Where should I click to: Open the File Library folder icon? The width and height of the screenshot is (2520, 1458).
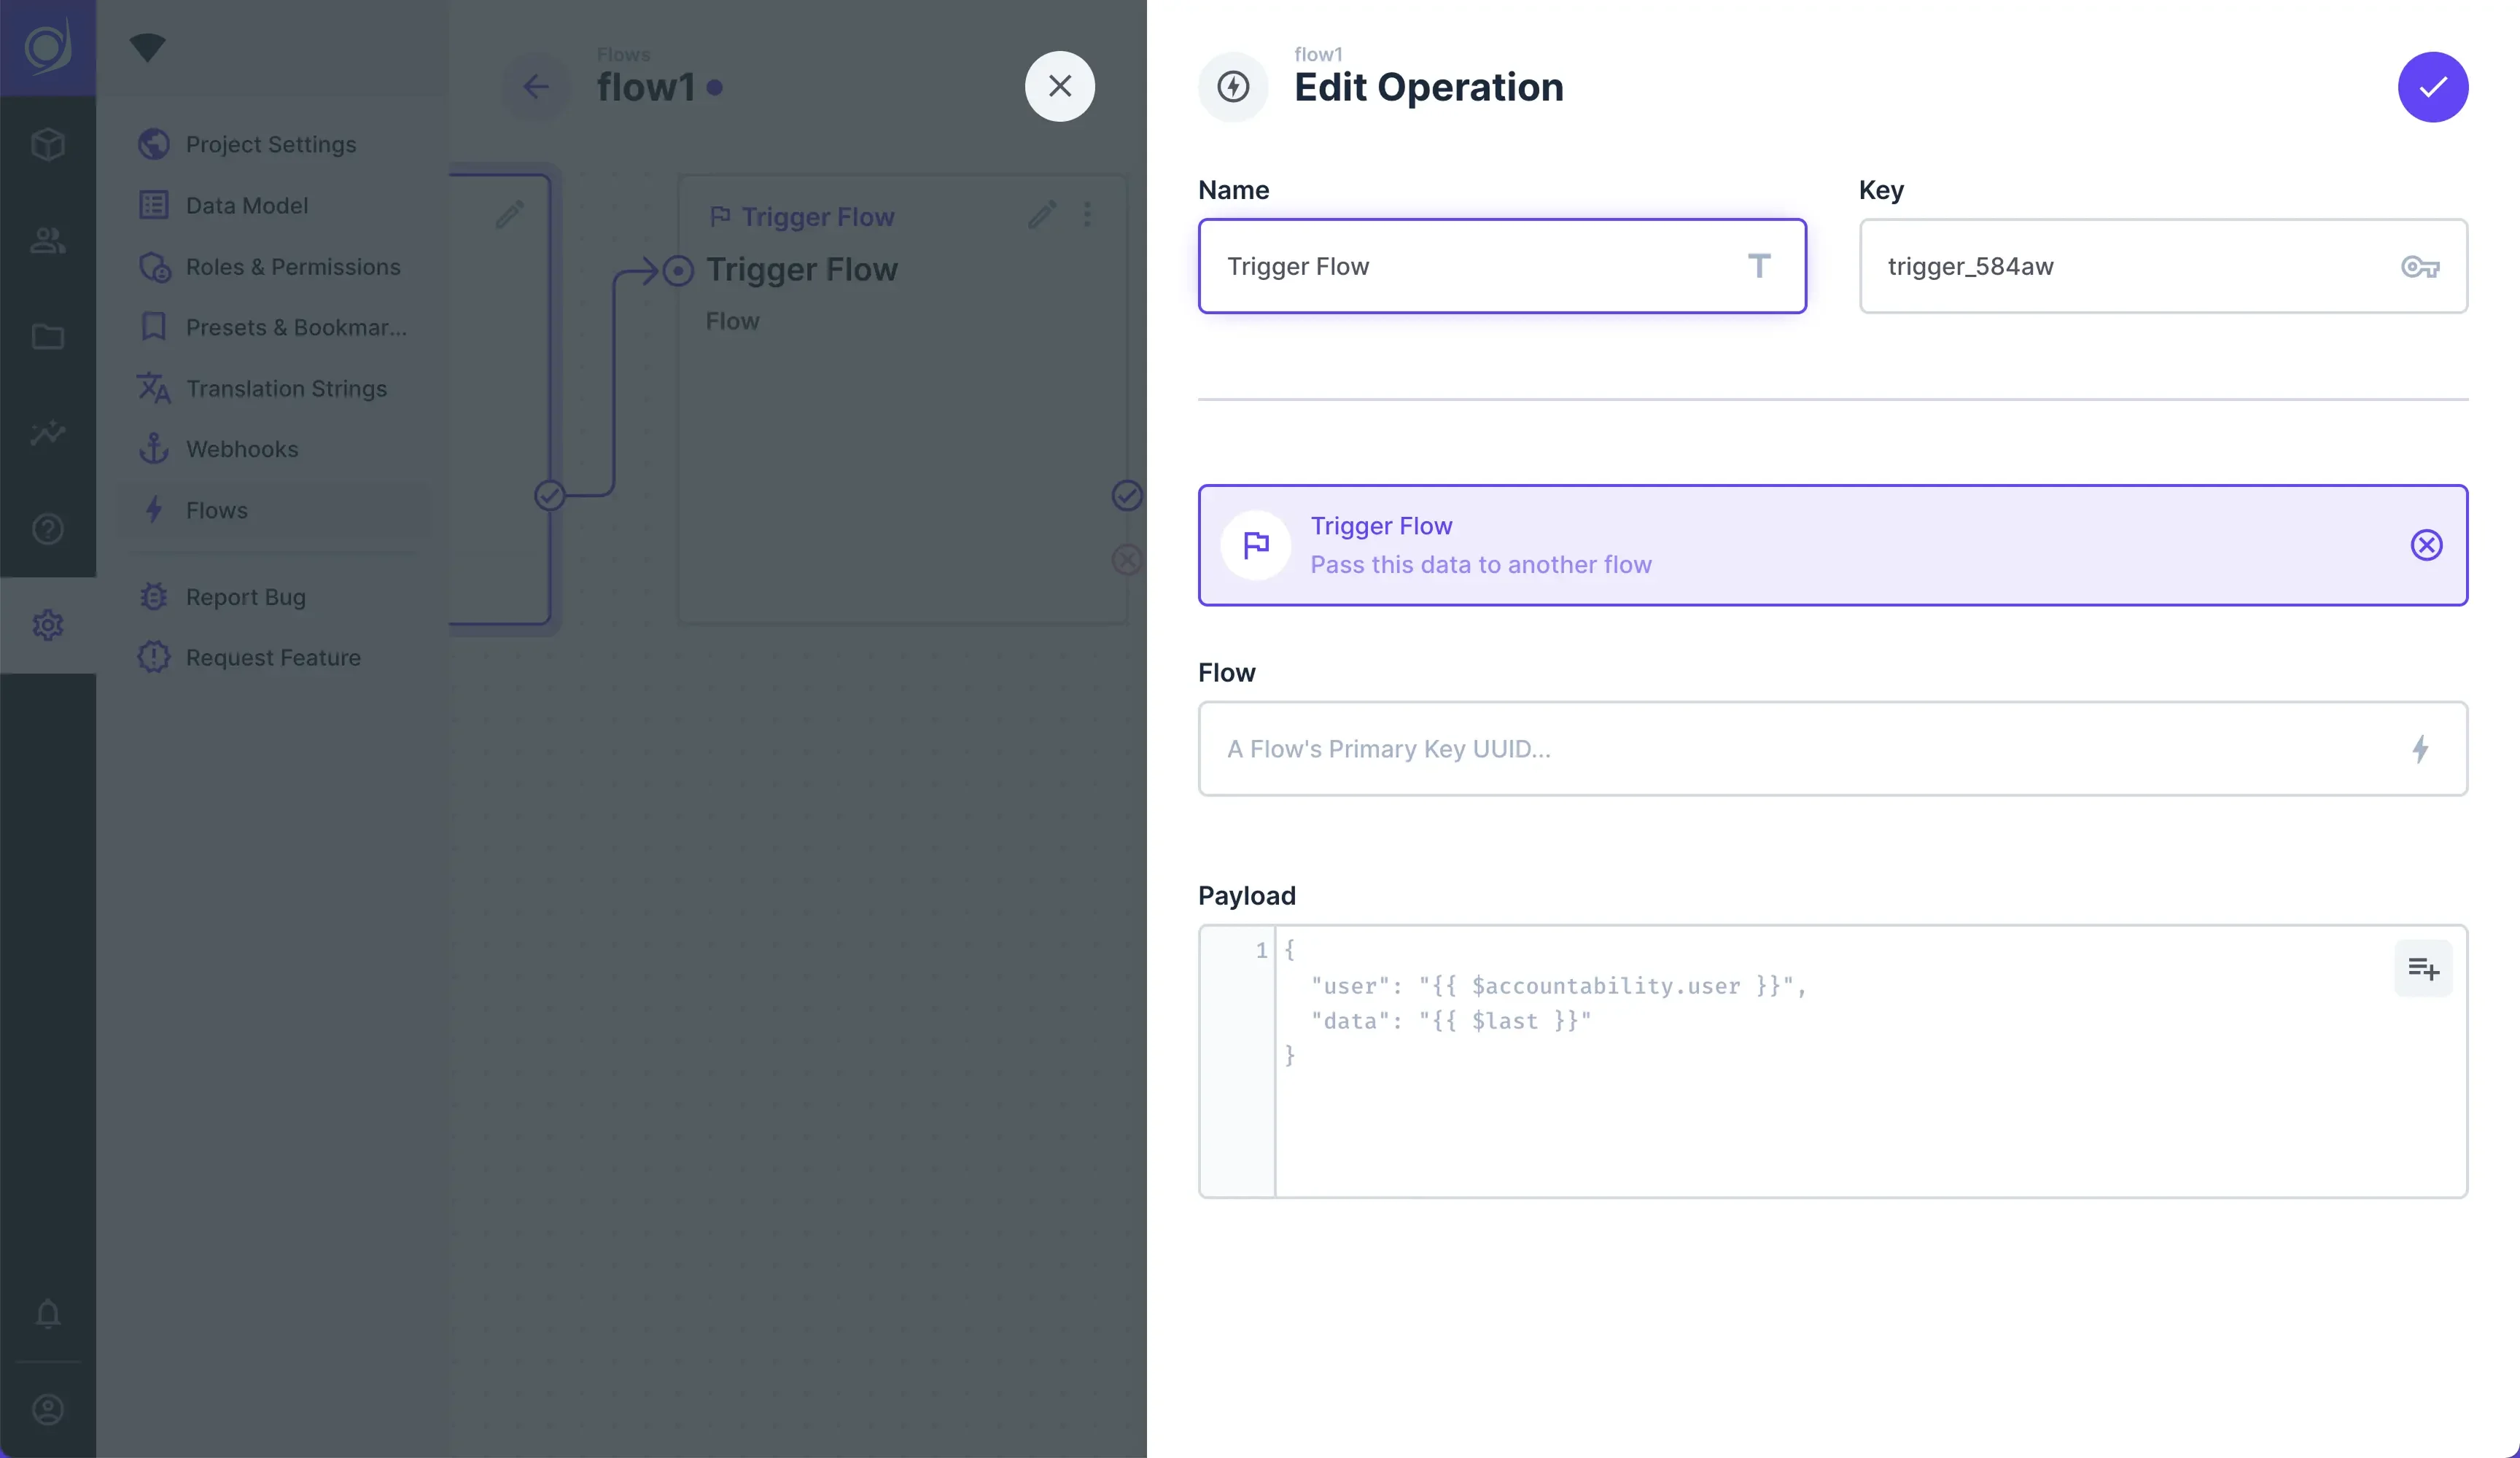pyautogui.click(x=48, y=337)
